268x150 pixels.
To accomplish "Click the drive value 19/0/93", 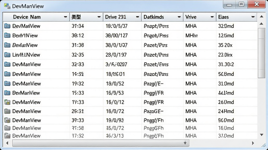I will tap(115, 120).
